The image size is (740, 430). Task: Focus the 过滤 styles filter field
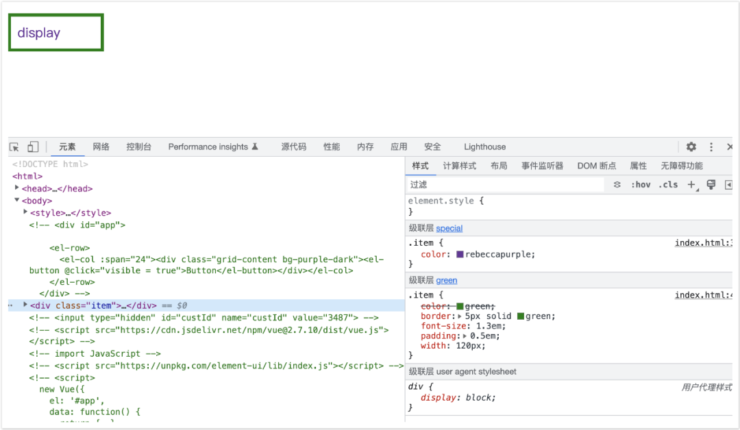coord(505,185)
